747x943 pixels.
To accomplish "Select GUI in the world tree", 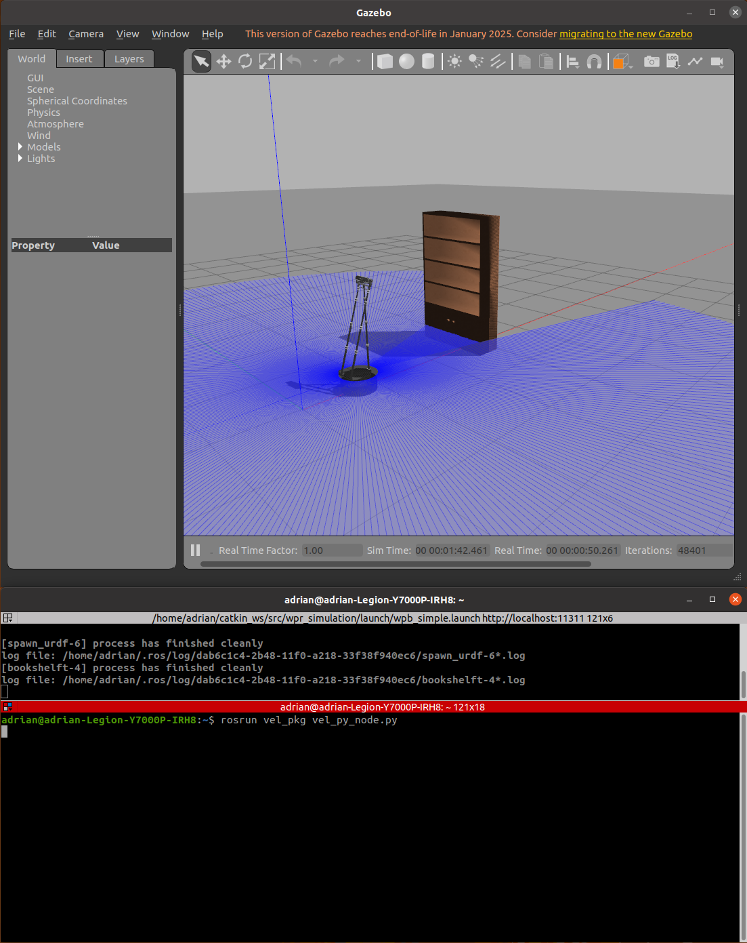I will coord(35,78).
